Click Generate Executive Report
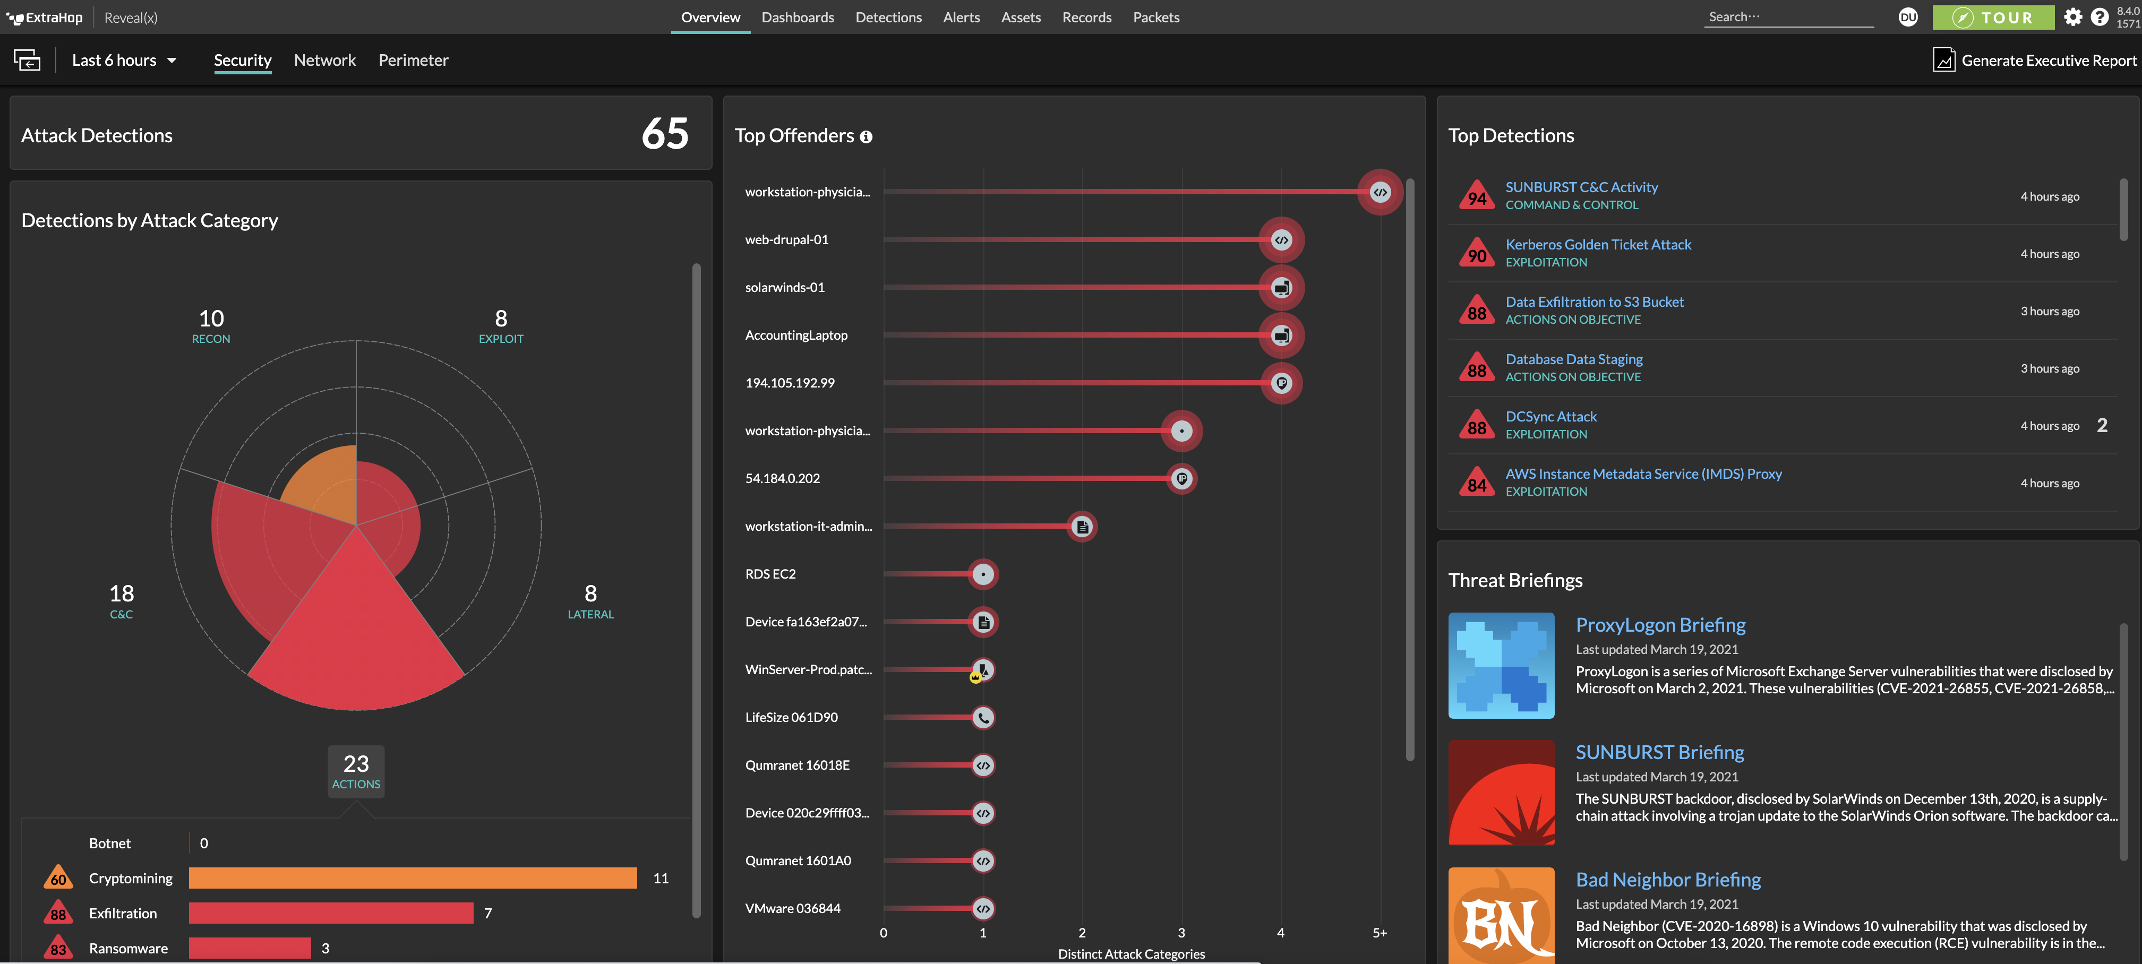2142x964 pixels. click(2034, 60)
